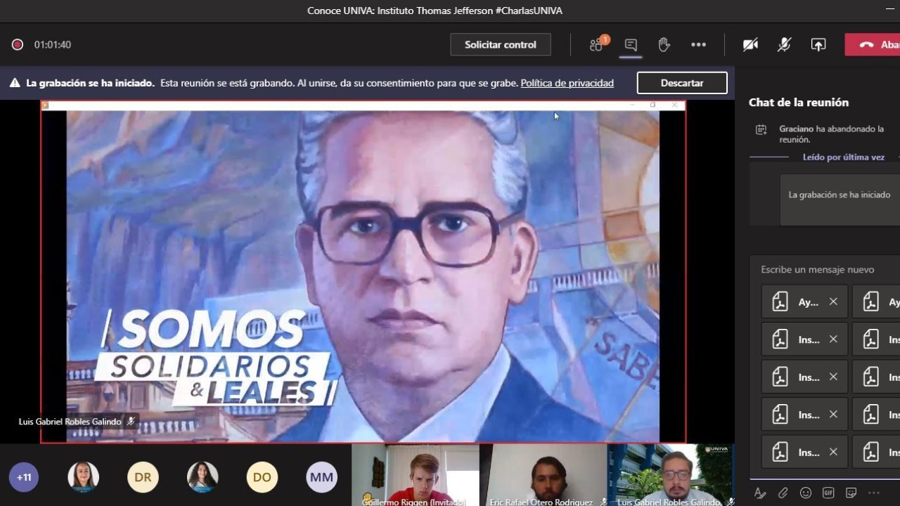Click the meeting timer 01:01:40

(53, 44)
